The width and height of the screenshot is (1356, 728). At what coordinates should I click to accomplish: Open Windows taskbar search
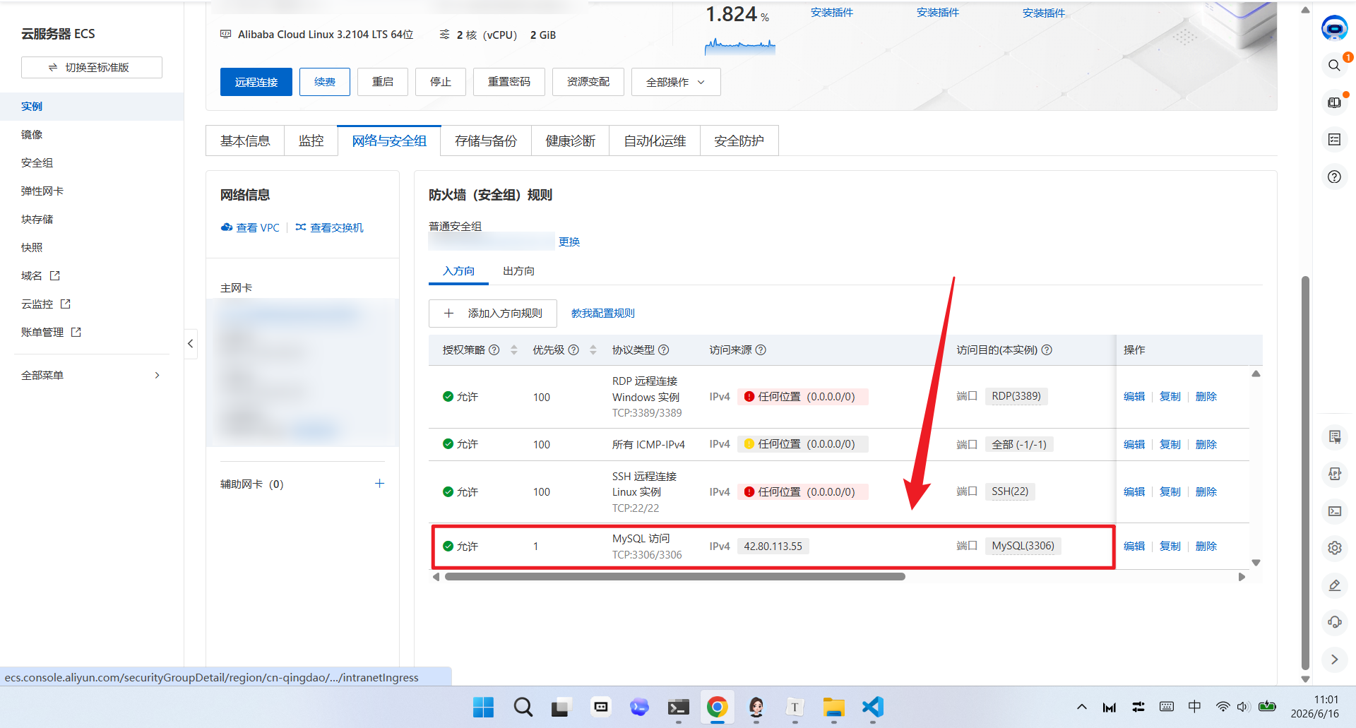coord(523,707)
